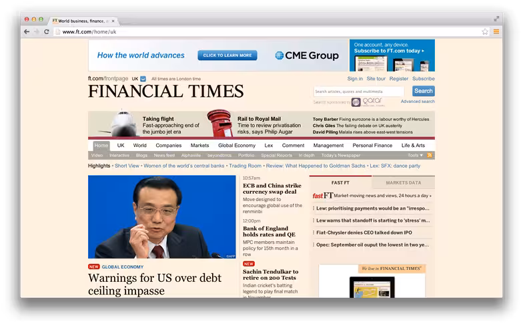Viewport: 523px width, 326px height.
Task: Open the Tools dropdown menu
Action: pos(415,155)
